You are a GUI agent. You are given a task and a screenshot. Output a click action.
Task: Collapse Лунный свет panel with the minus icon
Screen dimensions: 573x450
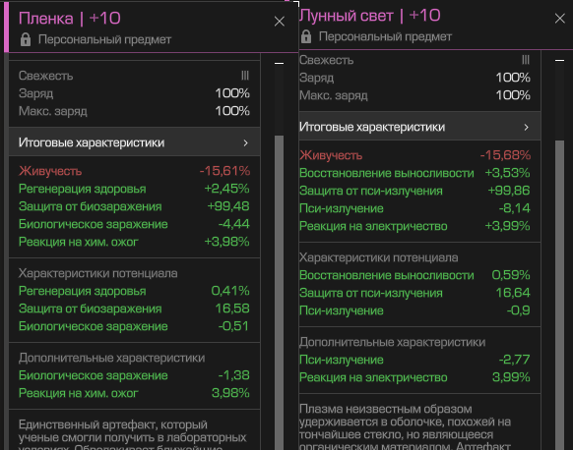click(559, 61)
